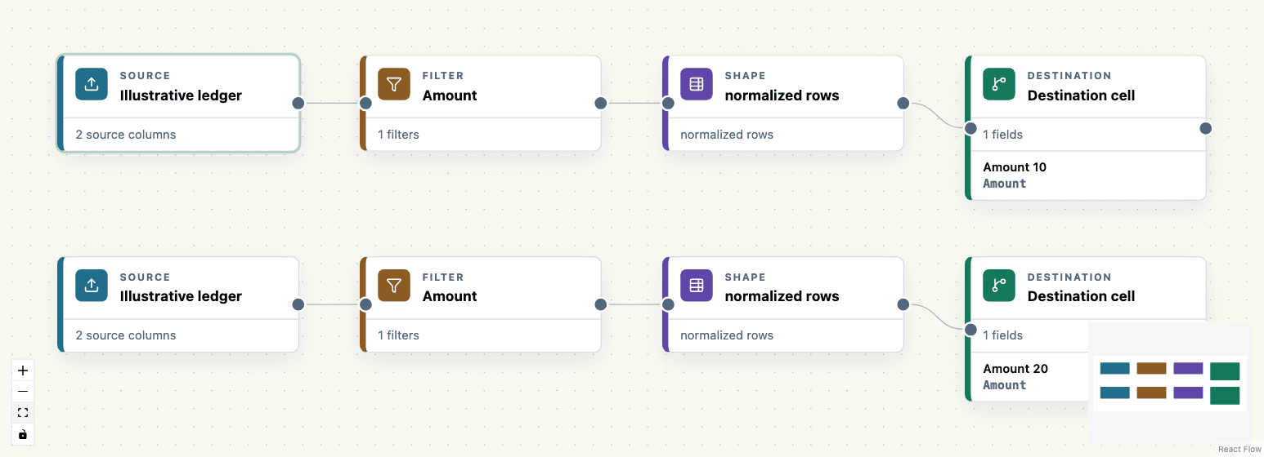
Task: Select "Illustrative ledger" title in the highlighted source node
Action: pyautogui.click(x=181, y=95)
